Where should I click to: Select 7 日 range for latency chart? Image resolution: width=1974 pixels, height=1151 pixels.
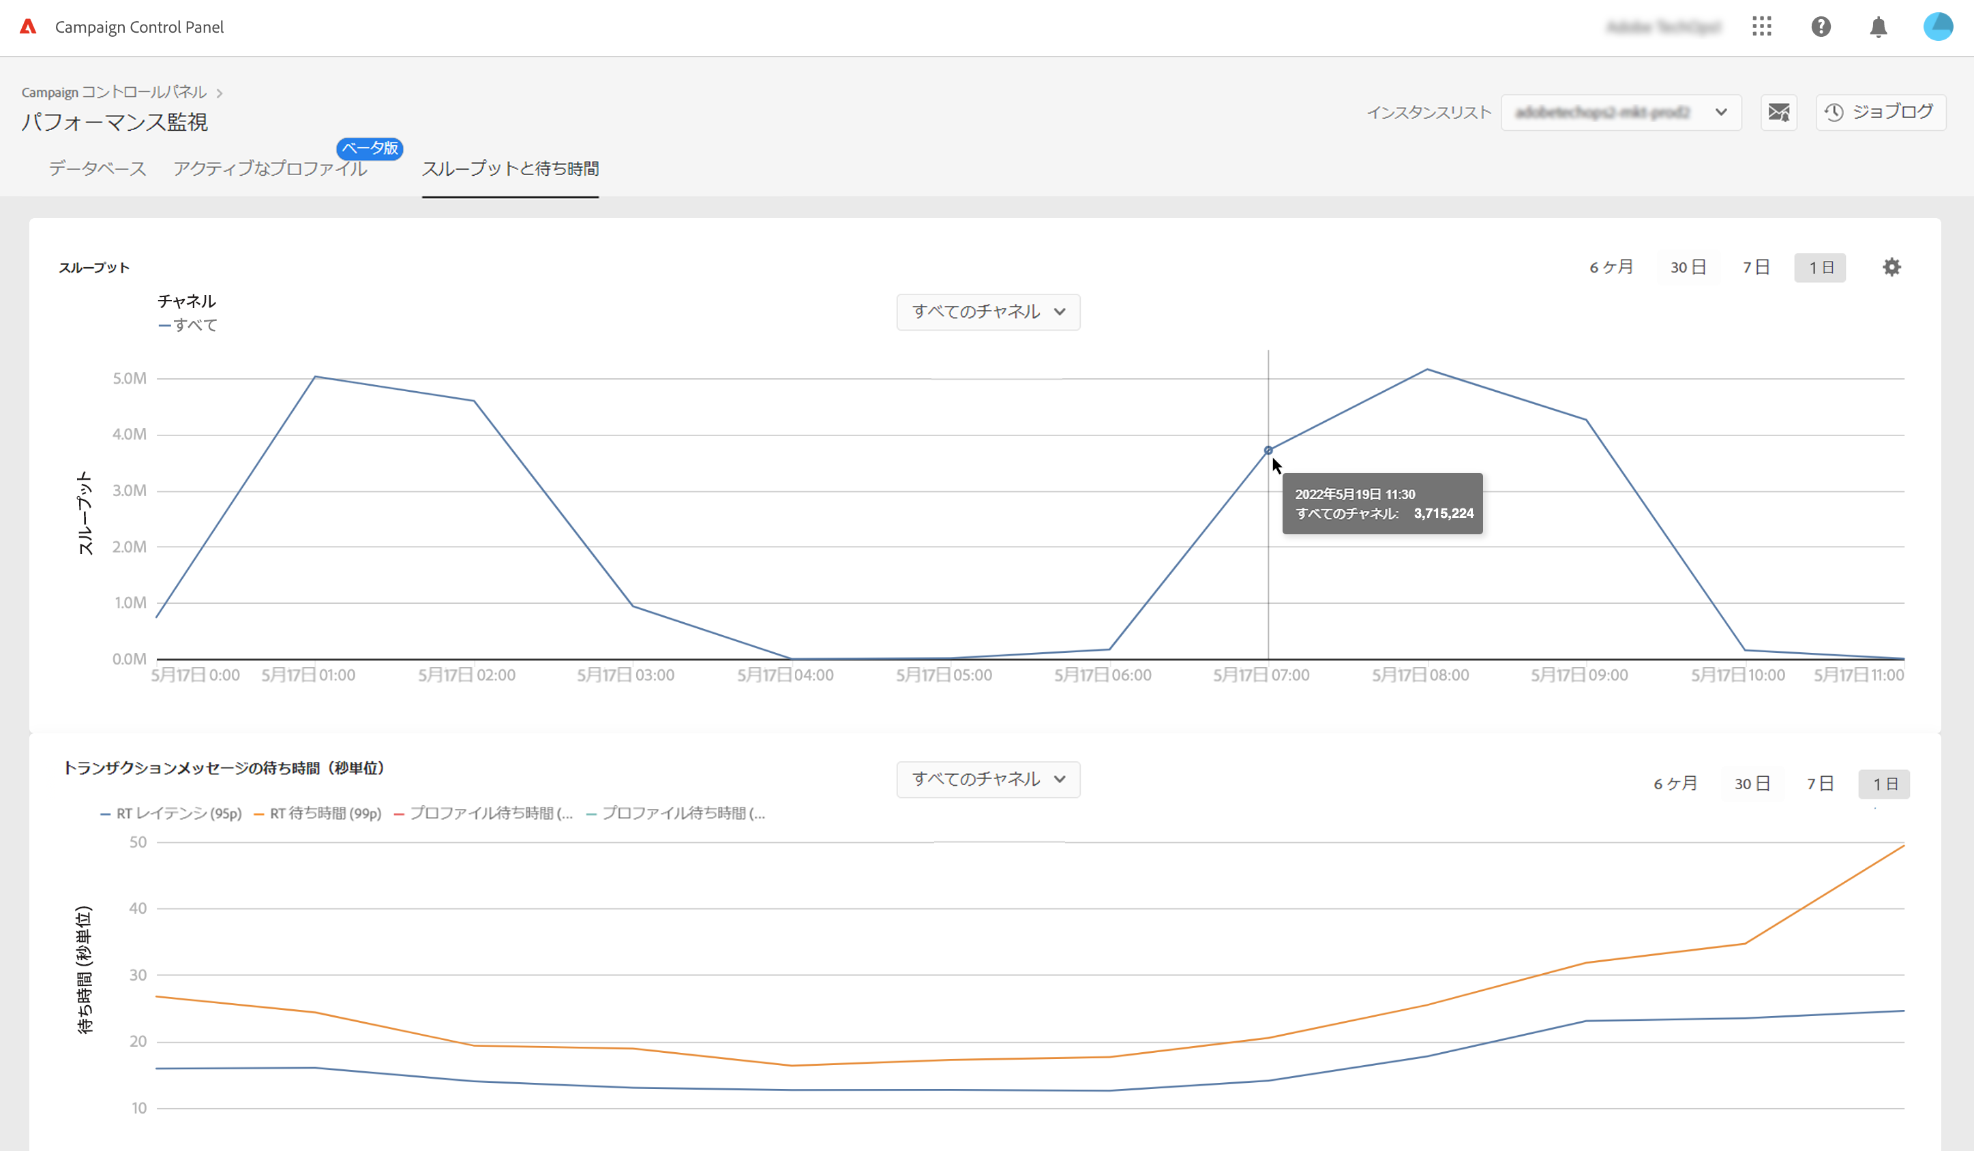(1820, 784)
